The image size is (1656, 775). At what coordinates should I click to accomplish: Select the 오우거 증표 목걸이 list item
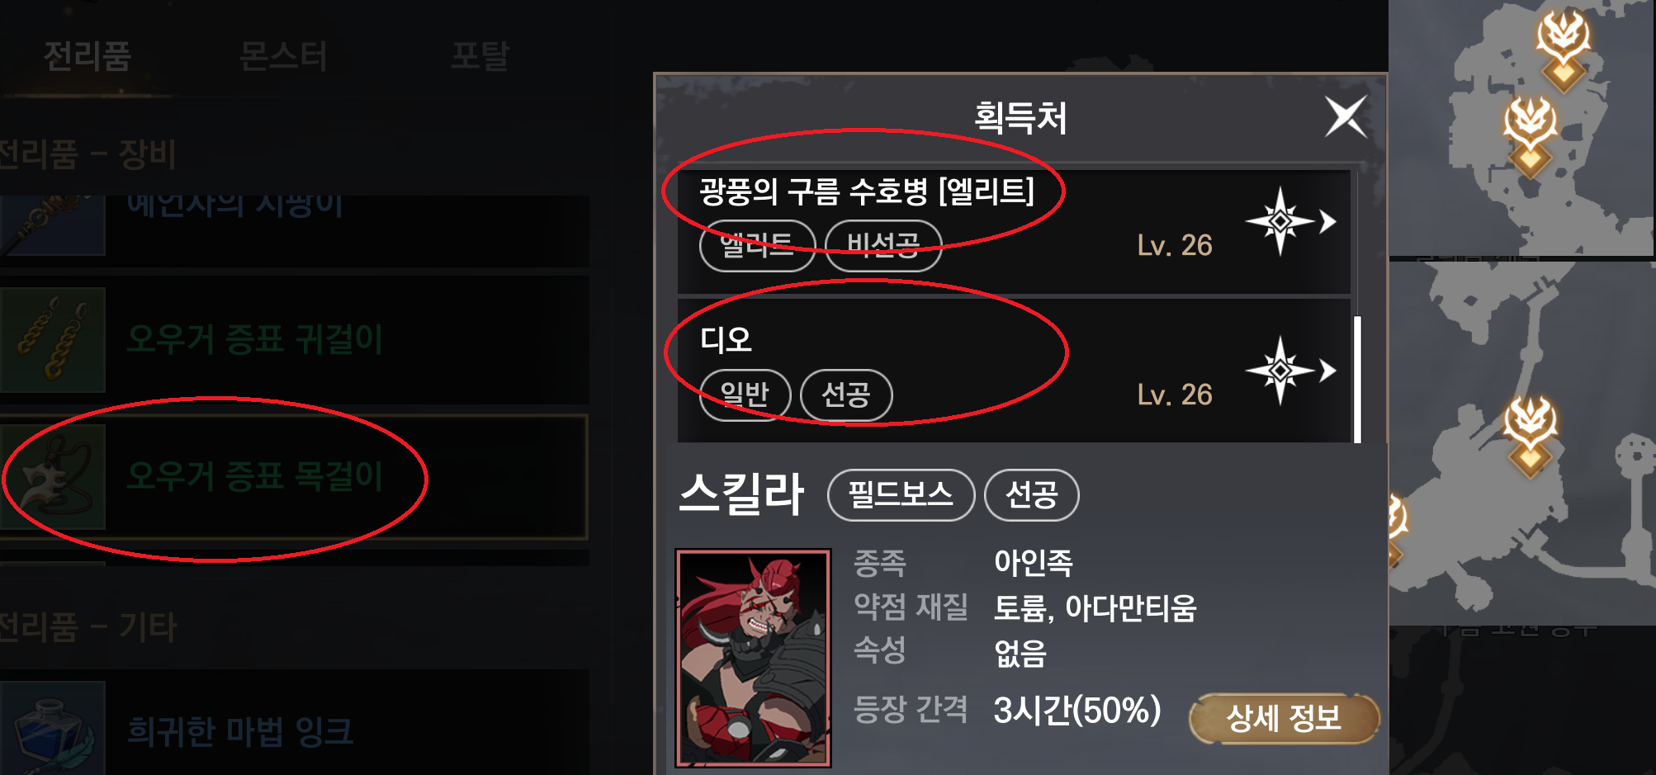[x=294, y=477]
